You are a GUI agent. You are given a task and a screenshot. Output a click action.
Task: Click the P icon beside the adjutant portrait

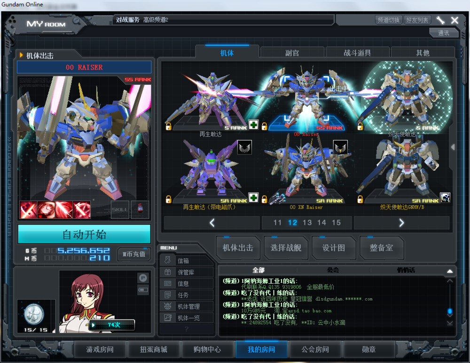[x=143, y=278]
